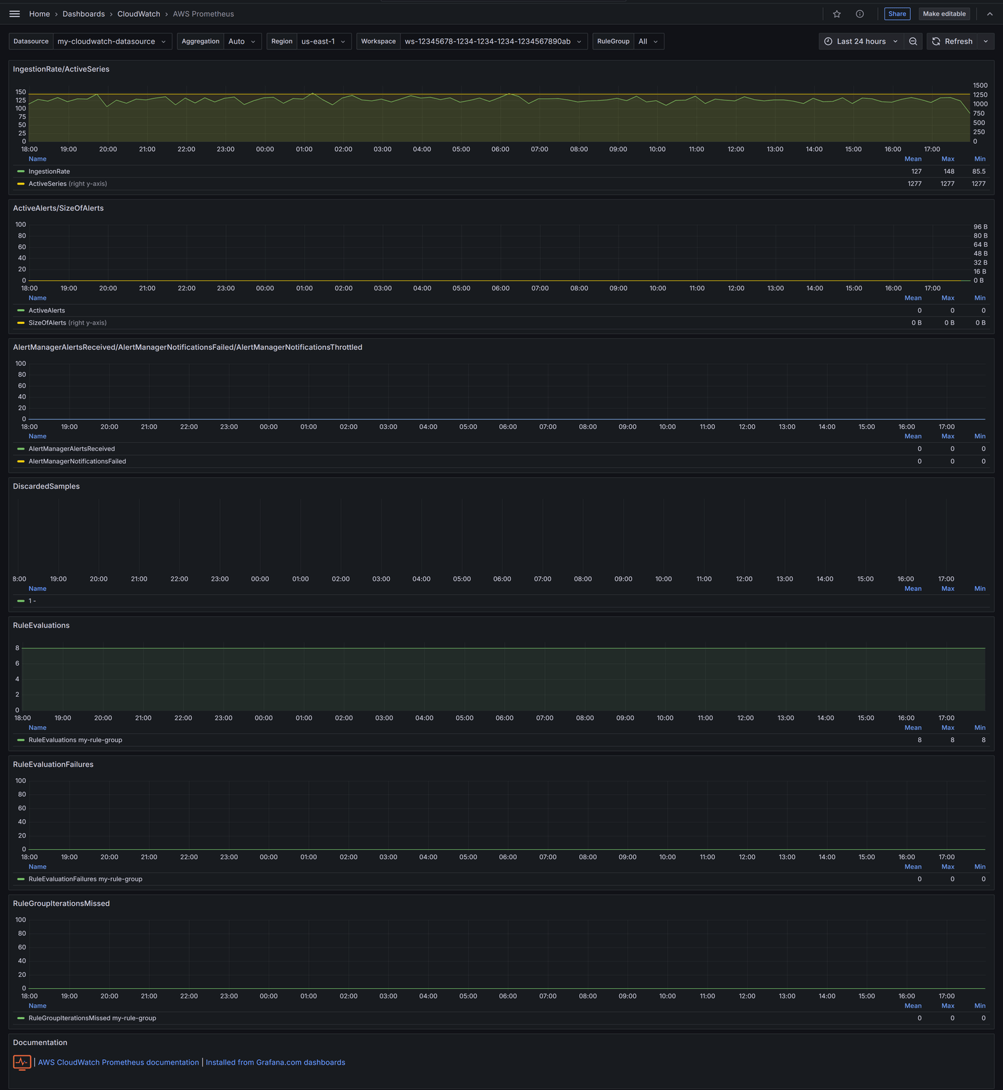Open Workspace selector dropdown
The width and height of the screenshot is (1003, 1090).
click(x=493, y=41)
